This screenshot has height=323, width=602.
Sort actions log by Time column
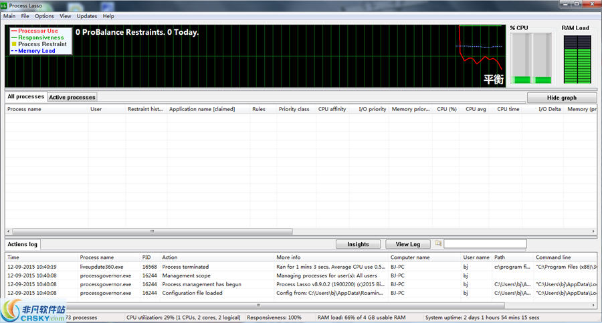41,257
